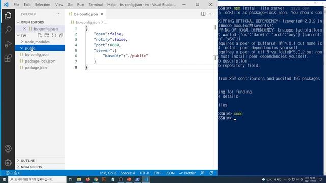This screenshot has width=326, height=183.
Task: Select language mode JSON
Action: coord(170,173)
